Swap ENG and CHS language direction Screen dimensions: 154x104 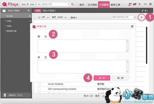coord(28,4)
